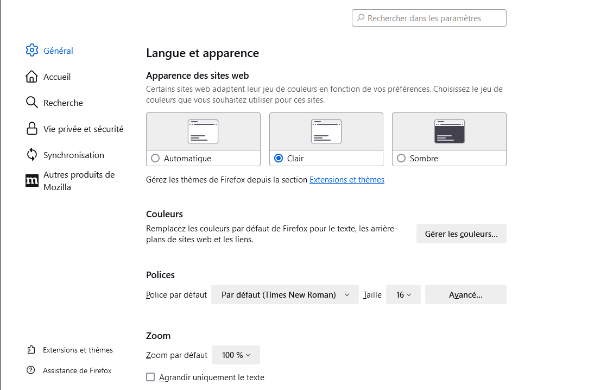Select the Sombre color scheme
This screenshot has width=613, height=390.
click(x=401, y=158)
